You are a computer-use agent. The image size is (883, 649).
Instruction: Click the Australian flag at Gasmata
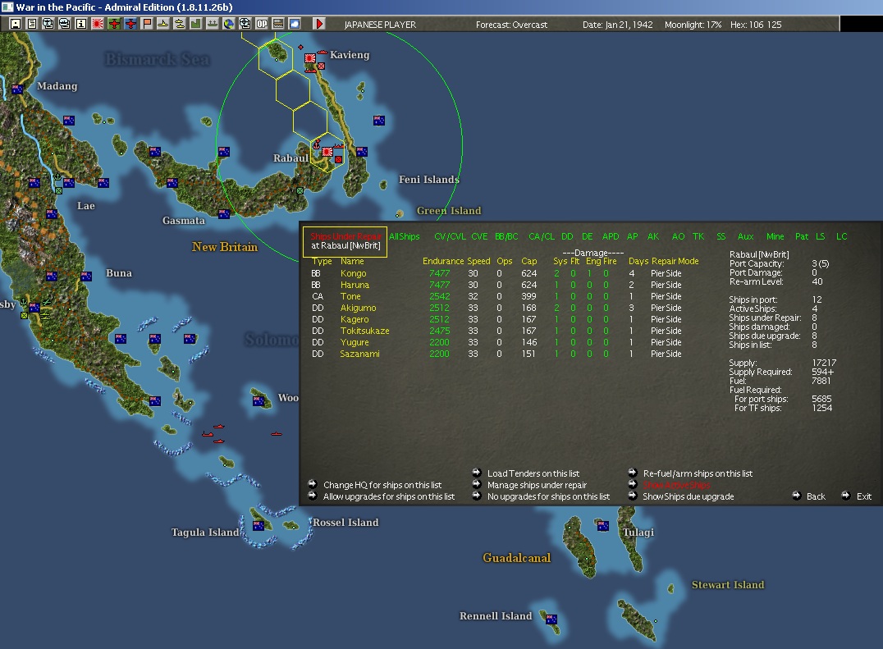pyautogui.click(x=224, y=213)
